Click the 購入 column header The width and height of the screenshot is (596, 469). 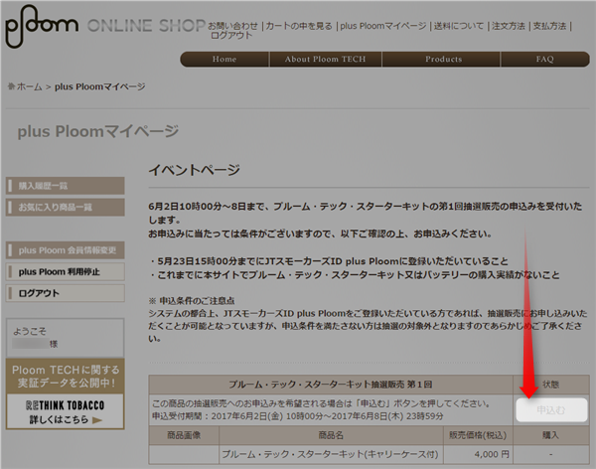click(550, 435)
